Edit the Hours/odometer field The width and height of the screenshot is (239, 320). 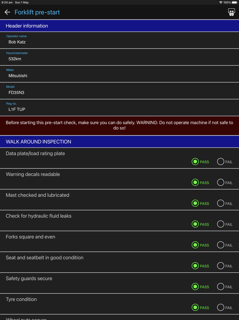coord(119,59)
